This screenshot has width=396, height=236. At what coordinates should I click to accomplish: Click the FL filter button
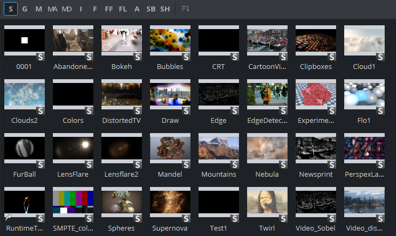pos(124,9)
